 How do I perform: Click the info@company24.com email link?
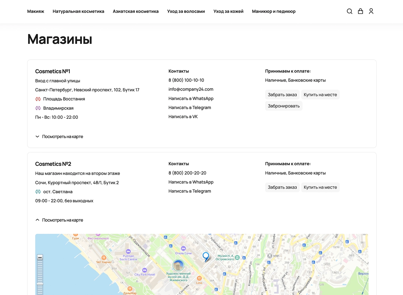(x=191, y=90)
